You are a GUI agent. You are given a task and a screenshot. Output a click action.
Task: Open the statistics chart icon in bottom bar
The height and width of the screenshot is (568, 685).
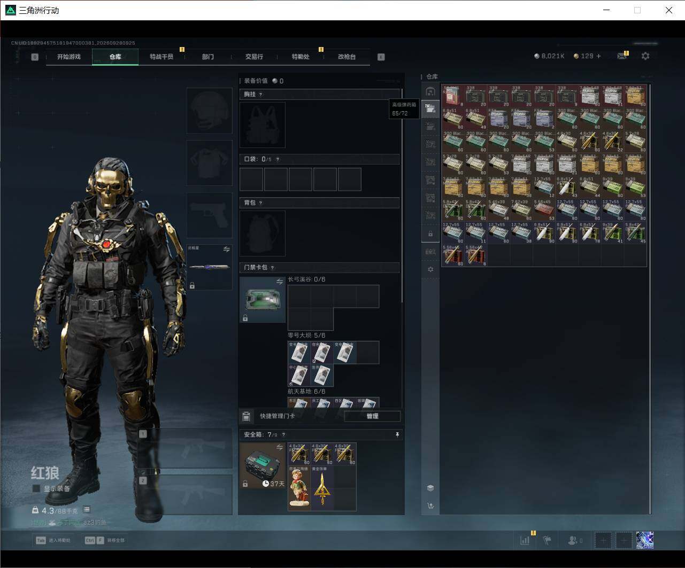pos(525,540)
